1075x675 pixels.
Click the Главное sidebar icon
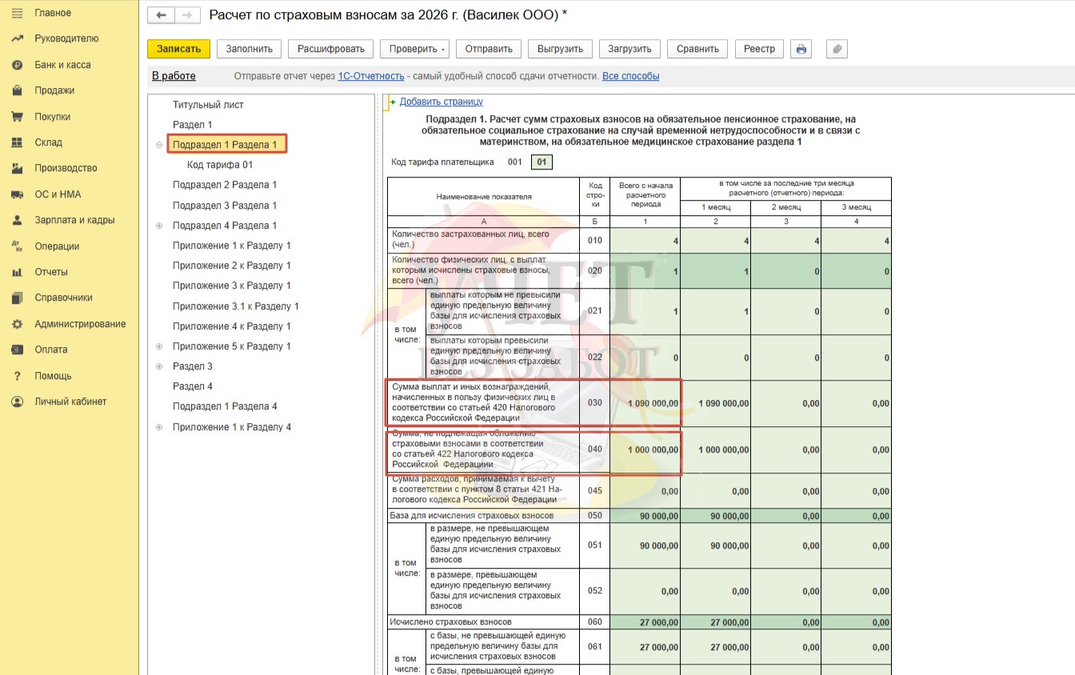[x=17, y=13]
